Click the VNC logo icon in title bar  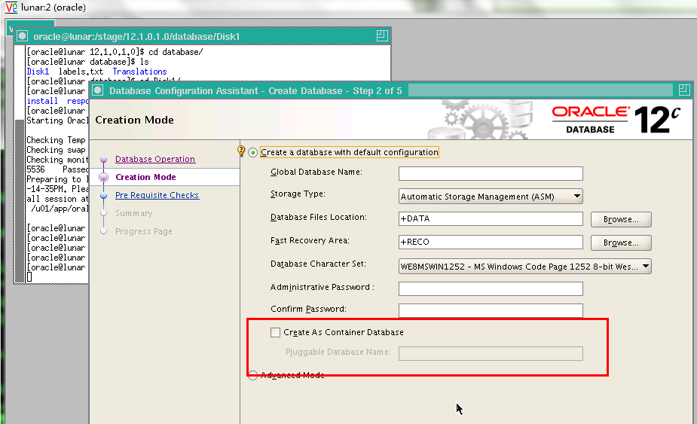tap(11, 7)
